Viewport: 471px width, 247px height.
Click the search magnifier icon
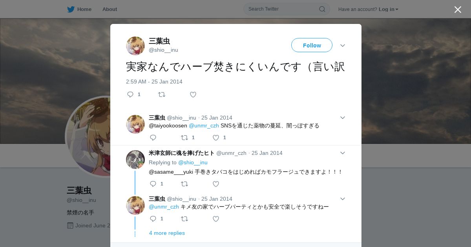pos(322,9)
